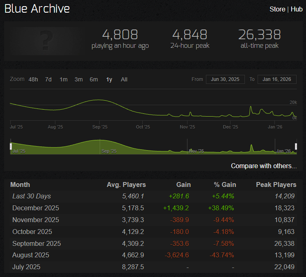Click the % Gain column header
This screenshot has height=277, width=306.
coord(225,185)
